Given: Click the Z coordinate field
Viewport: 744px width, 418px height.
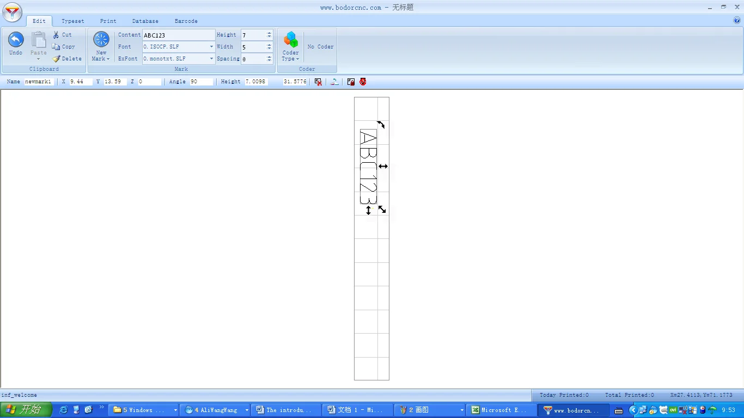Looking at the screenshot, I should 149,82.
